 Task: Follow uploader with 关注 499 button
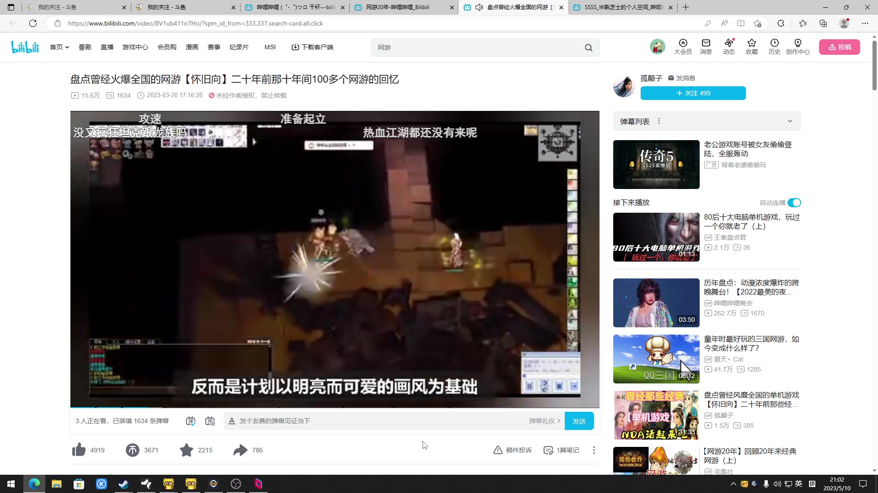coord(693,93)
